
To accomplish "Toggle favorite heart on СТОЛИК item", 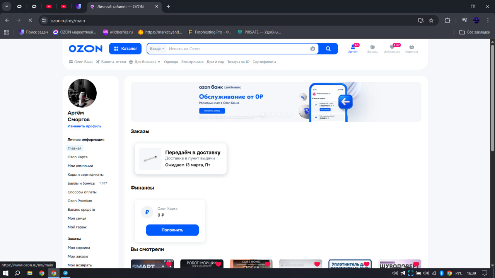I will (268, 264).
